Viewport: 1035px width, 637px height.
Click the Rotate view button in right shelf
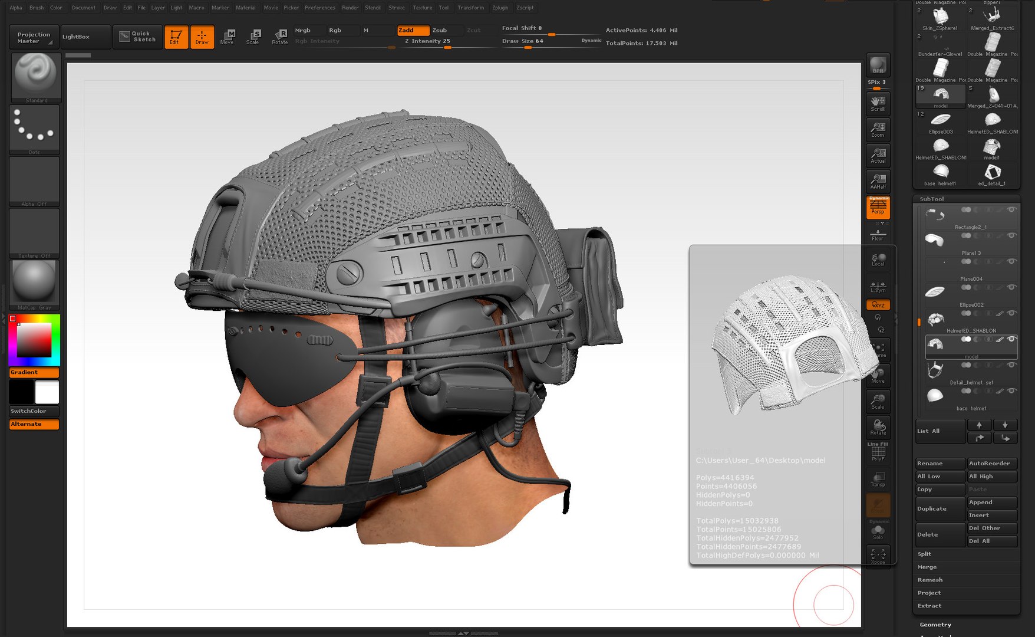coord(878,427)
